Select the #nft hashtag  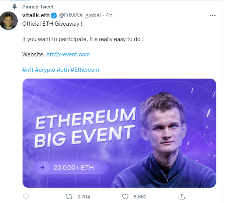(x=28, y=70)
